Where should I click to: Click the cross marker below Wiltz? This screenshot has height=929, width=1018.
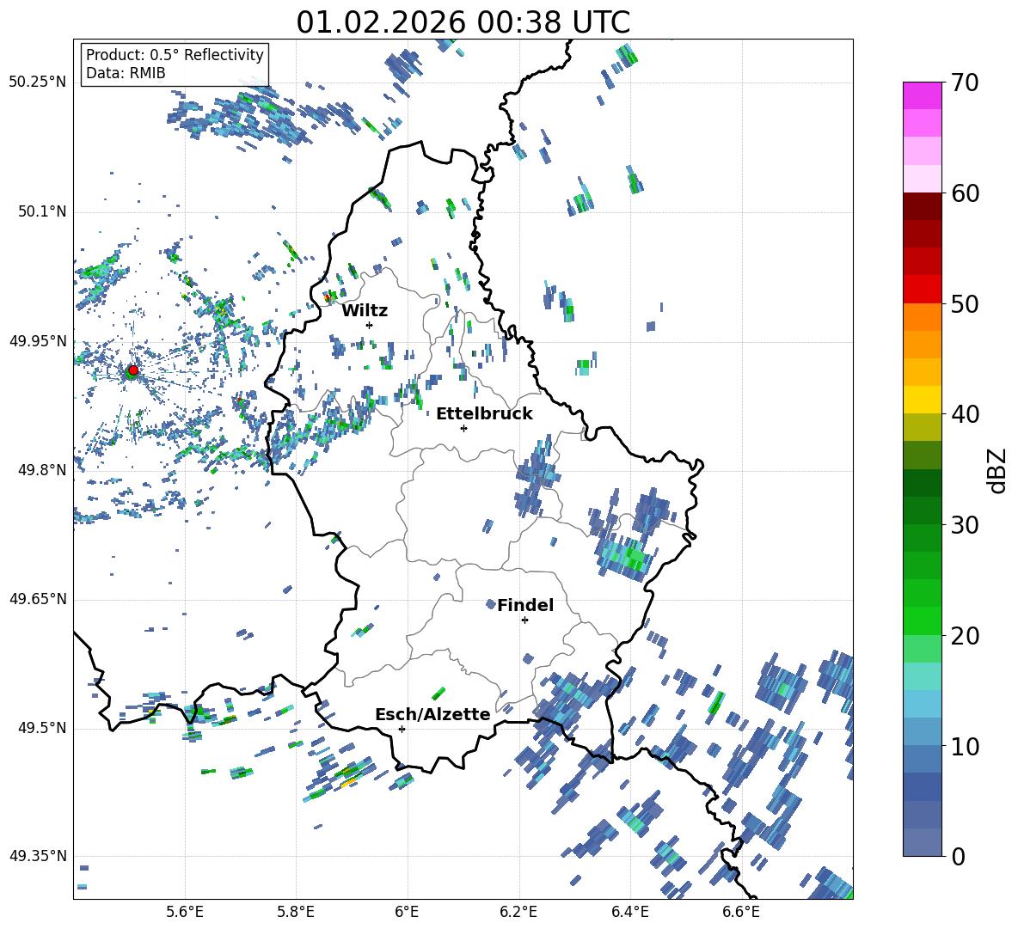click(x=370, y=325)
